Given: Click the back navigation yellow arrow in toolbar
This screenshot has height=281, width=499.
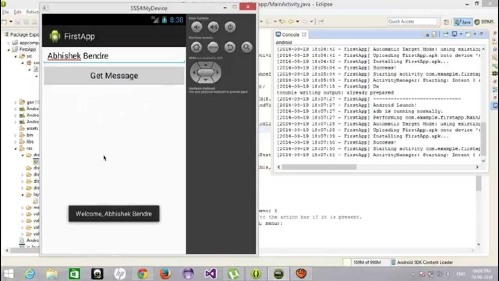Looking at the screenshot, I should click(x=282, y=22).
